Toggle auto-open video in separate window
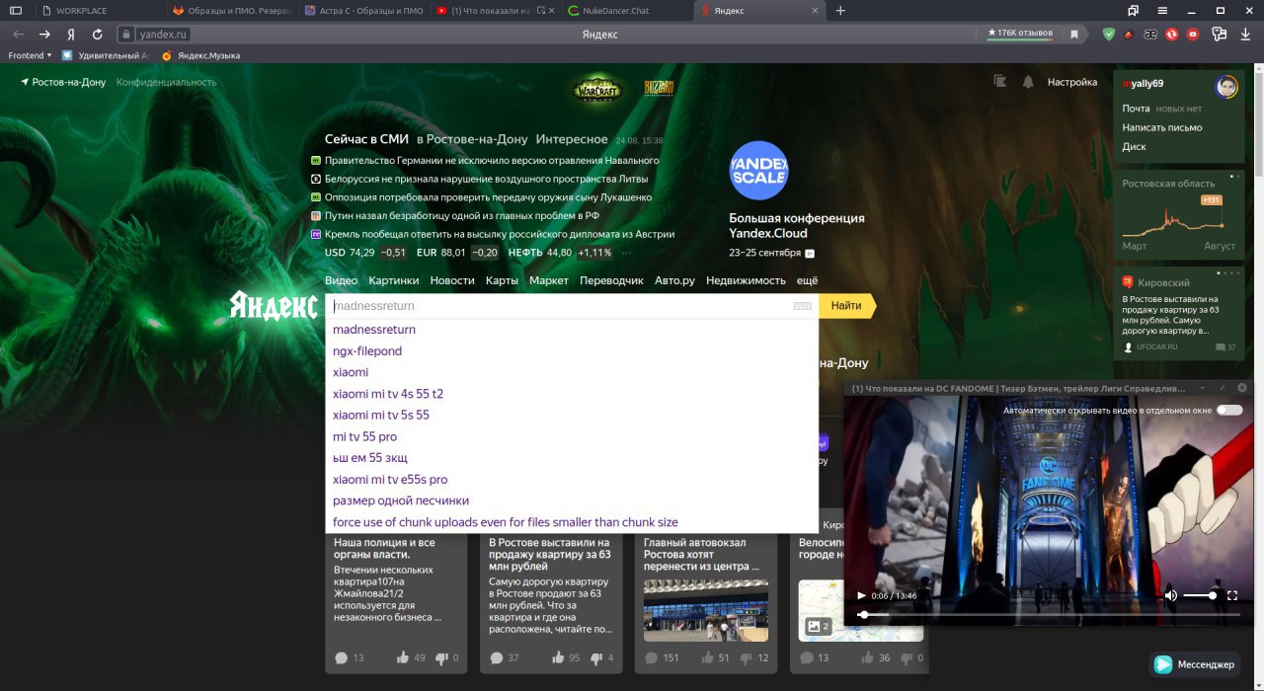Screen dimensions: 1264x691 point(1229,410)
